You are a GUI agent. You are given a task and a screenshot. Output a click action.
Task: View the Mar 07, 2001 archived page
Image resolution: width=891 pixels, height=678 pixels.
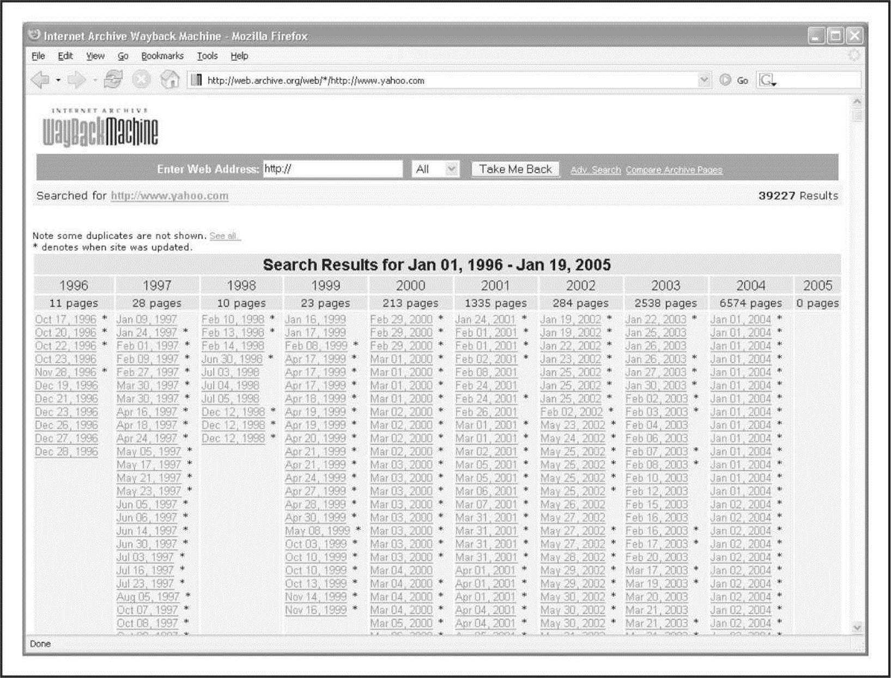[x=486, y=504]
